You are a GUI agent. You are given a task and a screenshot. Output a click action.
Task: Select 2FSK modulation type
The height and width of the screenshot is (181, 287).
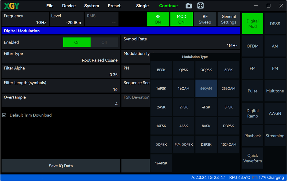[x=184, y=107]
